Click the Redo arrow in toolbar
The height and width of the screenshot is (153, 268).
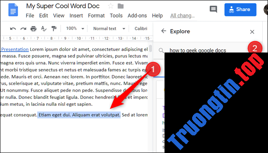click(x=23, y=29)
